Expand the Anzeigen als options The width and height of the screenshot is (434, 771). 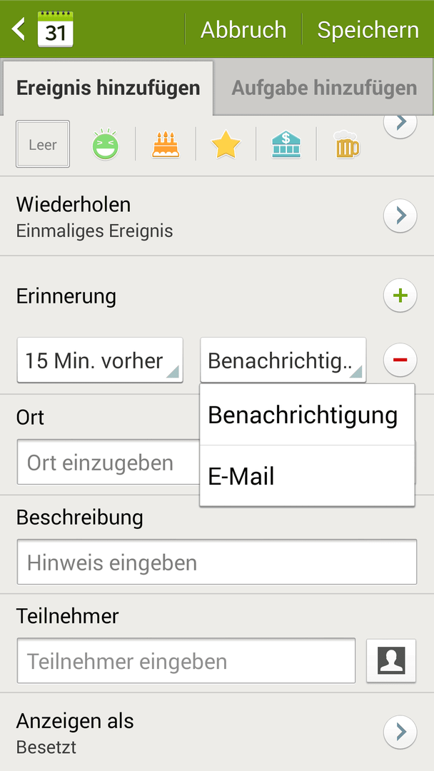(400, 731)
